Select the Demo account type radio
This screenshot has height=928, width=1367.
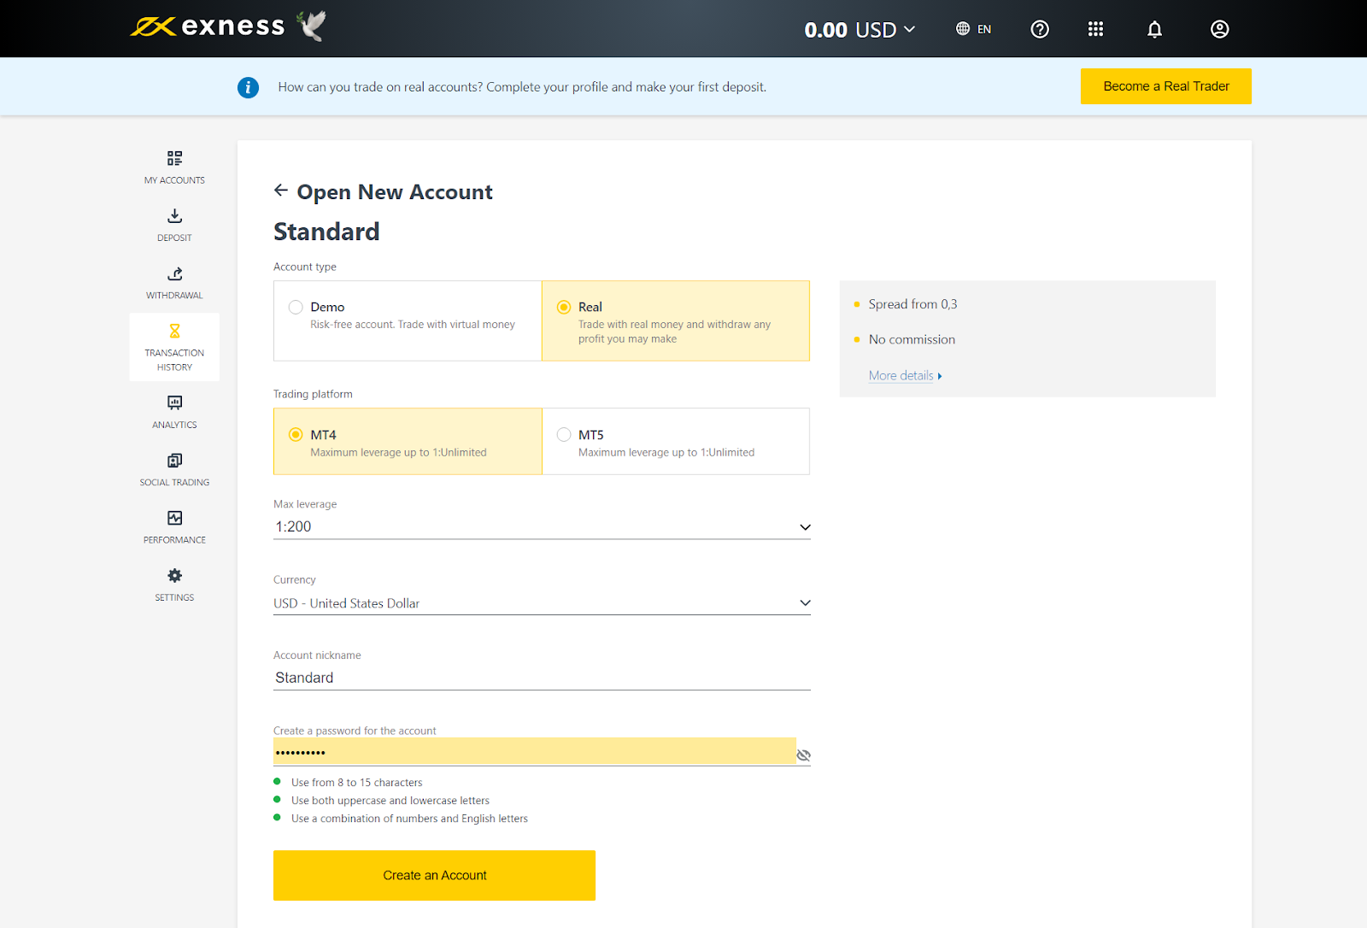tap(296, 307)
